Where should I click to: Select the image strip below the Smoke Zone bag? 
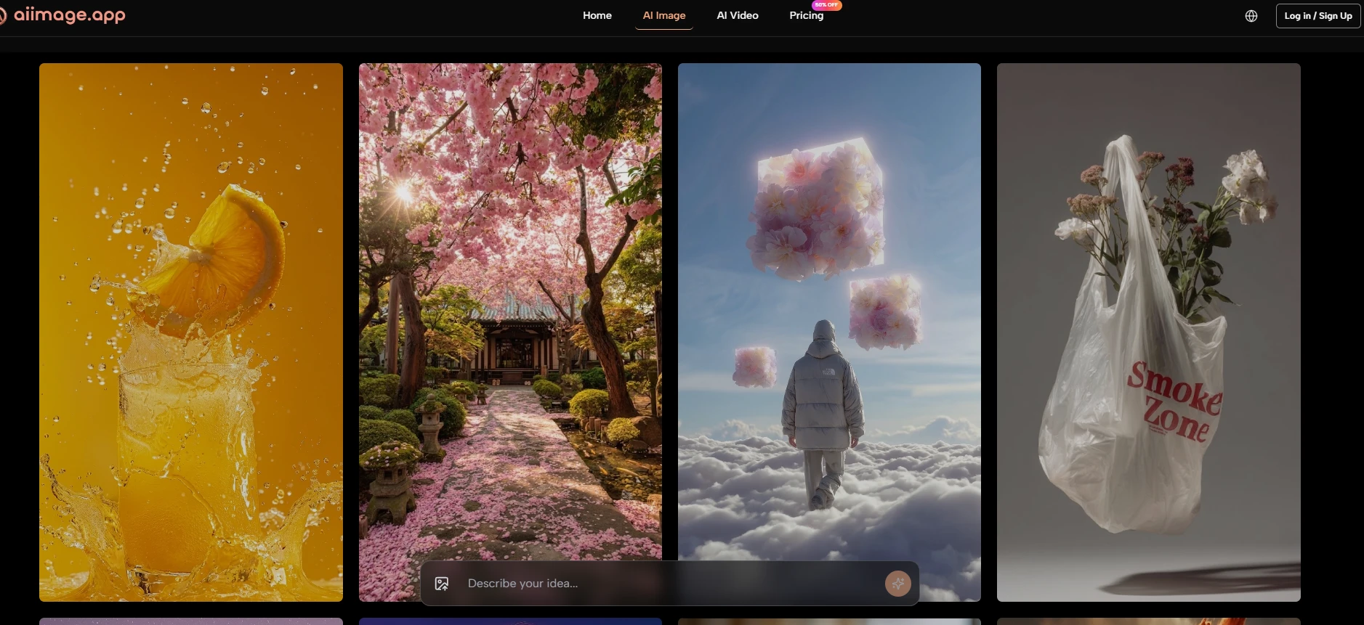tap(1148, 621)
